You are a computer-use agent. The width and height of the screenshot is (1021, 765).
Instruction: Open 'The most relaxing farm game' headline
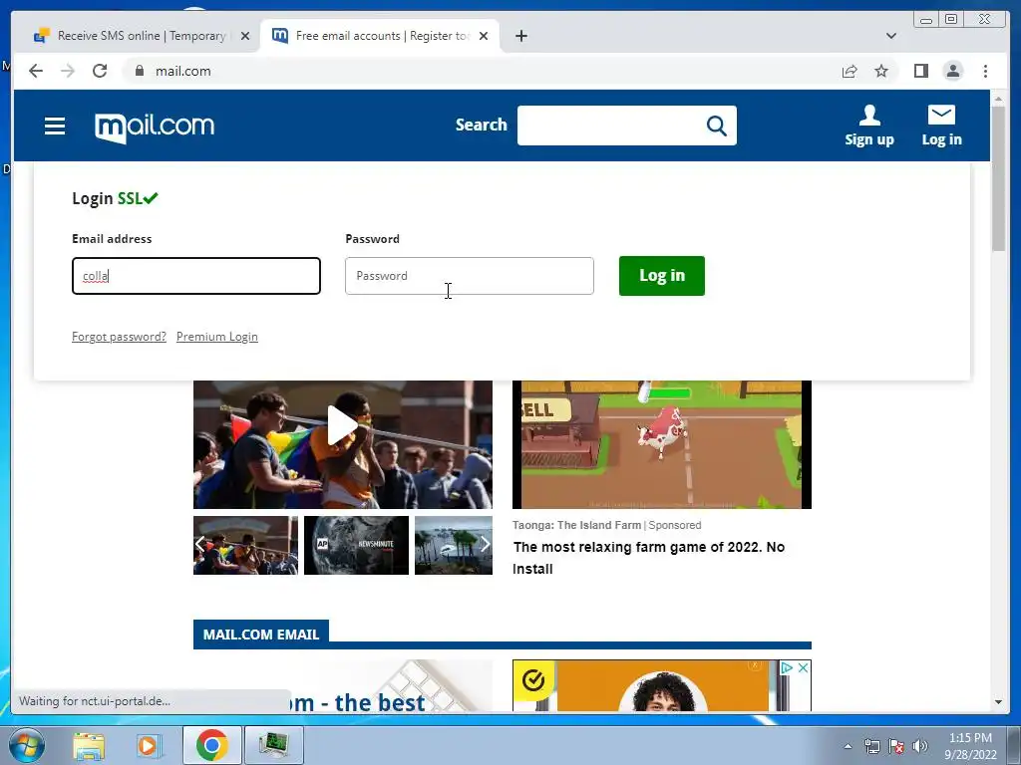[648, 558]
